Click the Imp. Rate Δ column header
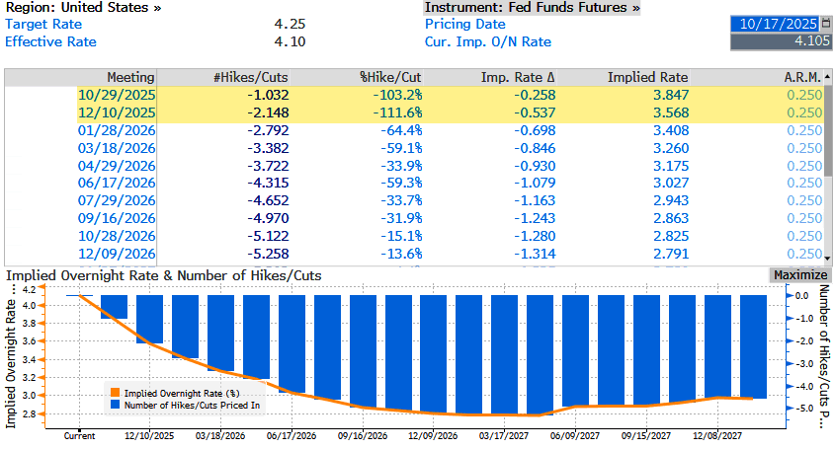The width and height of the screenshot is (834, 450). pyautogui.click(x=518, y=77)
